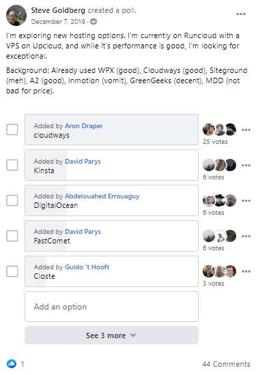Tick the Kinsta poll checkbox

click(x=12, y=165)
